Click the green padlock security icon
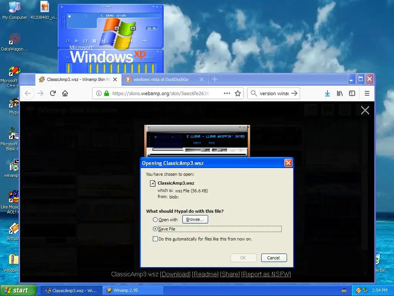 tap(107, 93)
